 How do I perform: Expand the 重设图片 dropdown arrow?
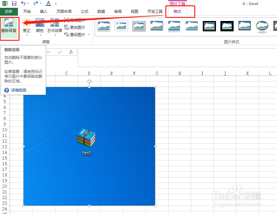tap(89, 34)
